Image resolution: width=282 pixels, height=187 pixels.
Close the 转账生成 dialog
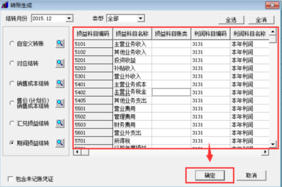(272, 5)
